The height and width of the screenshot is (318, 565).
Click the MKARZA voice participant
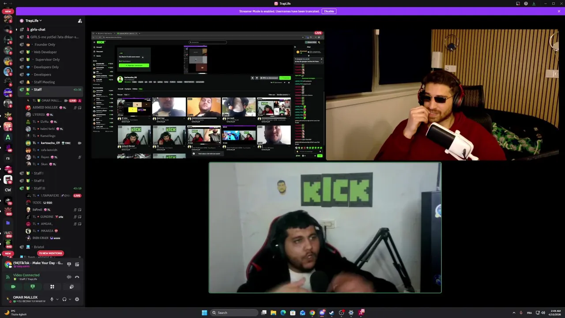pyautogui.click(x=53, y=231)
